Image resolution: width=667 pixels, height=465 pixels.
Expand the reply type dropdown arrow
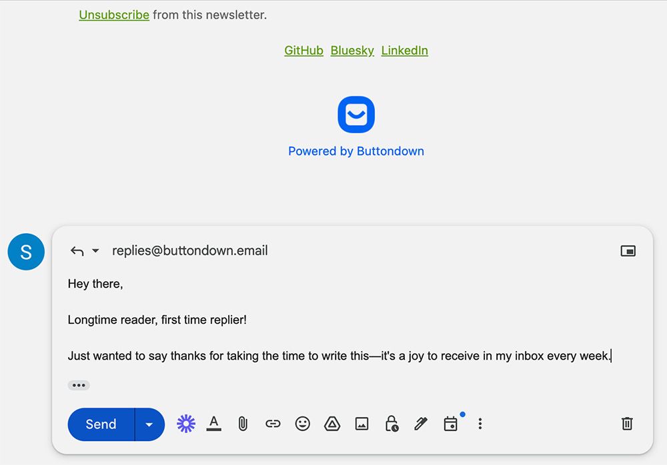[95, 251]
